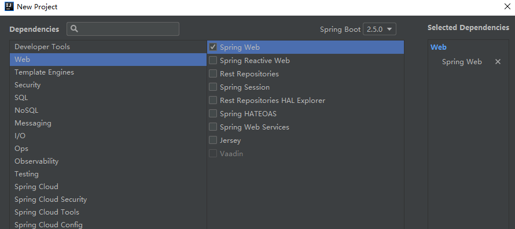This screenshot has height=229, width=515.
Task: Open the Template Engines category
Action: coord(108,72)
